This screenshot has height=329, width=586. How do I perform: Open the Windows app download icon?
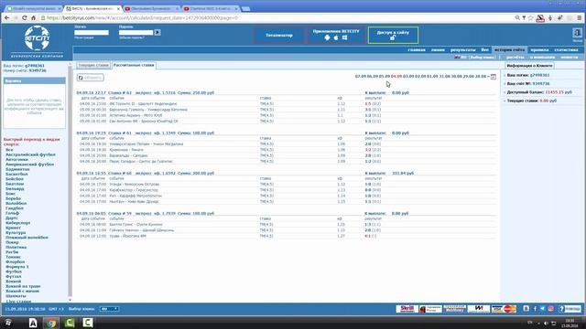344,37
